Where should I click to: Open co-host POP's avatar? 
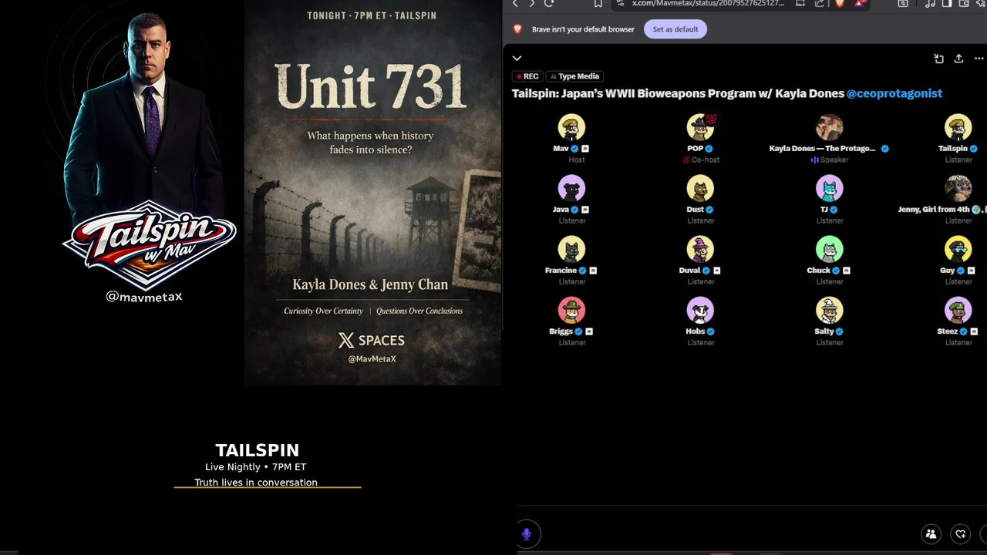click(700, 128)
